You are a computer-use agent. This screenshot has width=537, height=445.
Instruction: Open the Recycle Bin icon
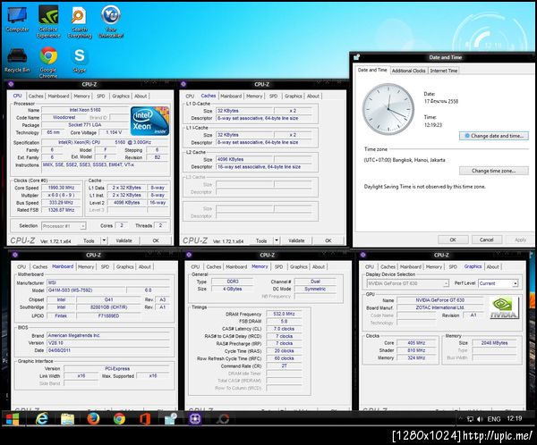pyautogui.click(x=17, y=60)
